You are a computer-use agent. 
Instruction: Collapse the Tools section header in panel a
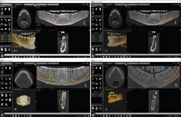pyautogui.click(x=6, y=17)
